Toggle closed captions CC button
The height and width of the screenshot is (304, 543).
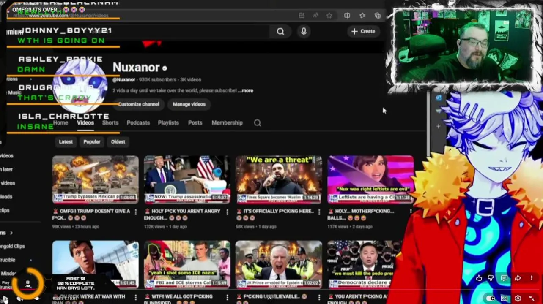504,298
